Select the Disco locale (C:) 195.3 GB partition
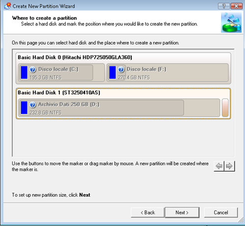The image size is (245, 226). coord(56,73)
